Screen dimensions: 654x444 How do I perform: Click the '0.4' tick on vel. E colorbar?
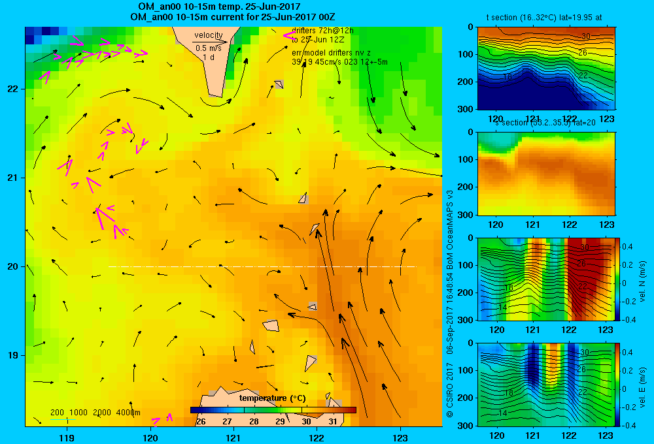point(627,353)
